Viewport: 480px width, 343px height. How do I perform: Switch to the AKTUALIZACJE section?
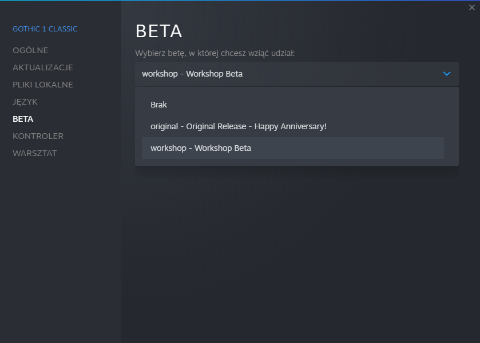pyautogui.click(x=43, y=67)
